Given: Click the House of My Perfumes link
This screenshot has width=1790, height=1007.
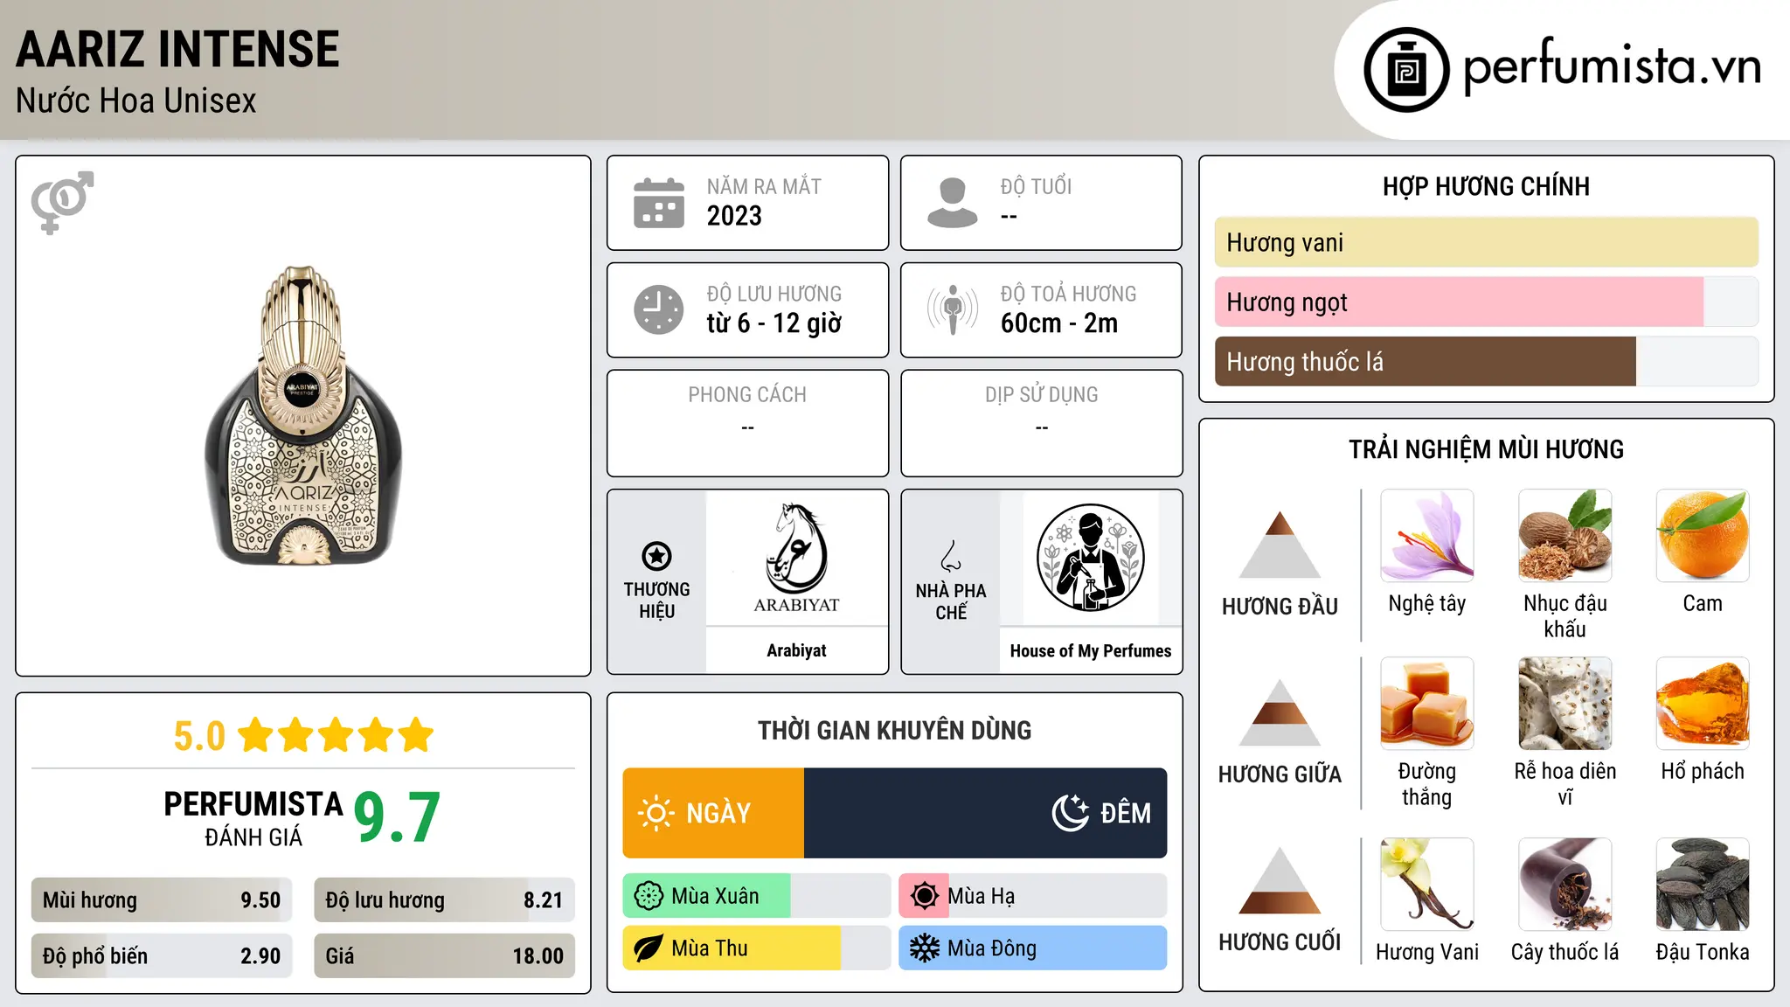Looking at the screenshot, I should coord(1091,651).
